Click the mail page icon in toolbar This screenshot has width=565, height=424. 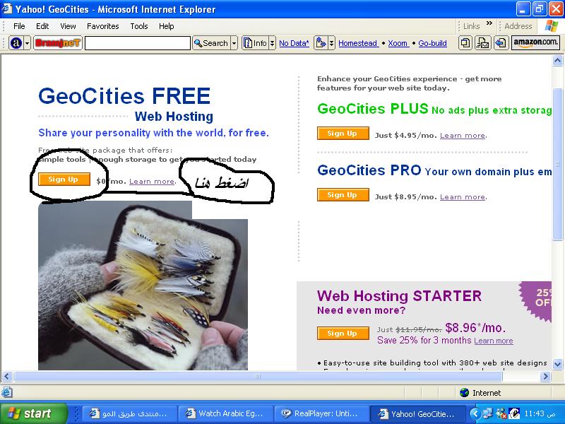click(x=483, y=43)
